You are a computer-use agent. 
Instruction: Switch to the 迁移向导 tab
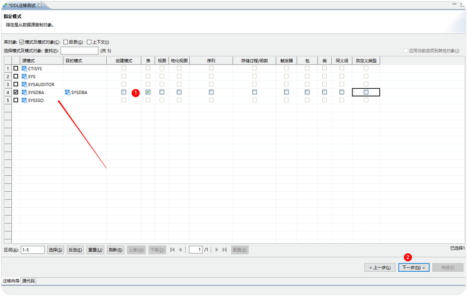11,281
